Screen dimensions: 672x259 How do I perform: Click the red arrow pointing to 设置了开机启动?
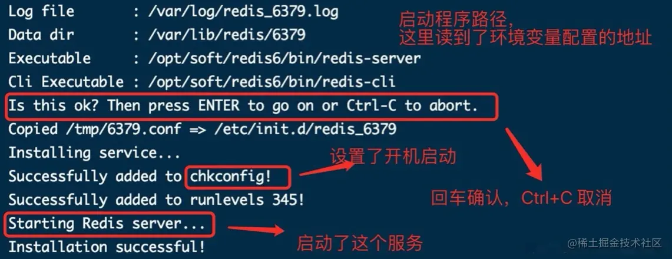point(326,170)
